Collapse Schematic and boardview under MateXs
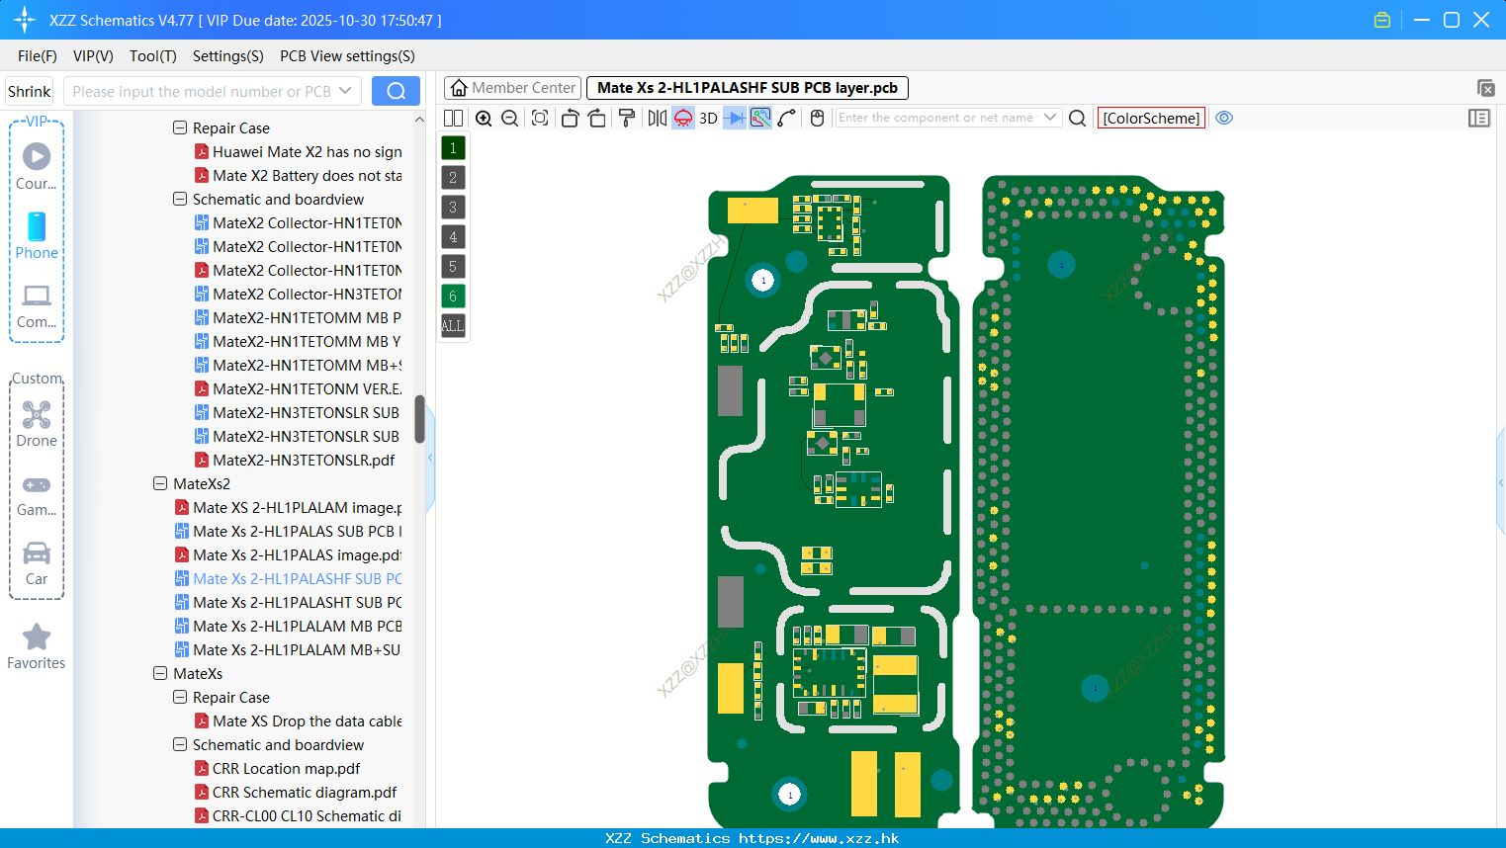 pos(180,744)
